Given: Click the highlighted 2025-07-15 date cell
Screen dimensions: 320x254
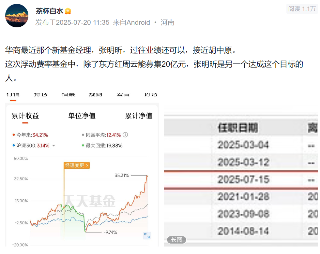Looking at the screenshot, I should 243,179.
